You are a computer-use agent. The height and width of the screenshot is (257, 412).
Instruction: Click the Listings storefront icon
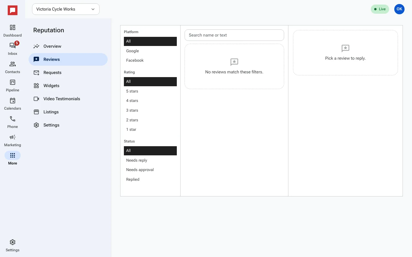[36, 112]
